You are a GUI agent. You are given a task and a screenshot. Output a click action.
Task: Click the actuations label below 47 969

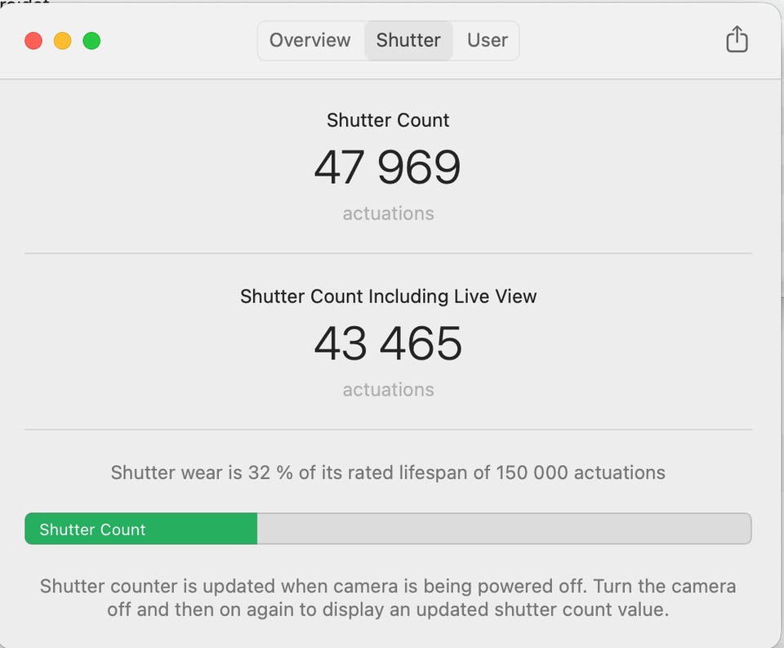(x=388, y=214)
